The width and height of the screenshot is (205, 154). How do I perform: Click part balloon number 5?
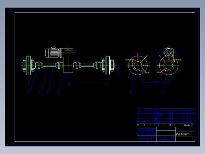(130, 92)
